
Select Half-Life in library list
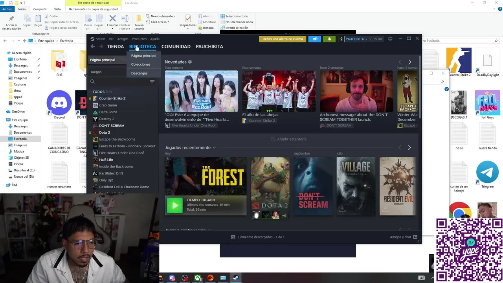[x=106, y=160]
